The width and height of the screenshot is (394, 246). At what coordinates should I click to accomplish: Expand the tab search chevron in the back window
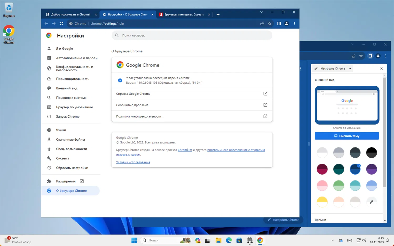click(353, 44)
